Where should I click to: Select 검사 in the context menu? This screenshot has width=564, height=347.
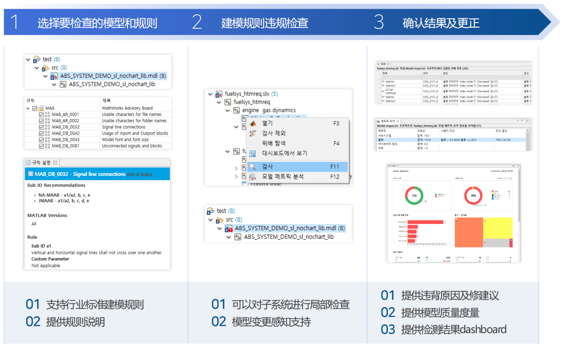point(268,167)
